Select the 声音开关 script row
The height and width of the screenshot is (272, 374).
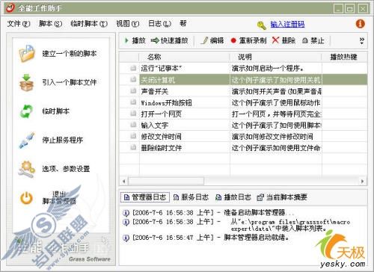tap(243, 91)
